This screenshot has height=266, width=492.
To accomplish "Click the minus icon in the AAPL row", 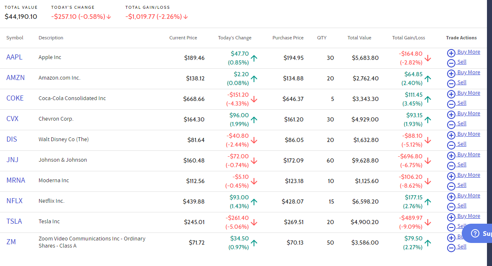I will [451, 63].
